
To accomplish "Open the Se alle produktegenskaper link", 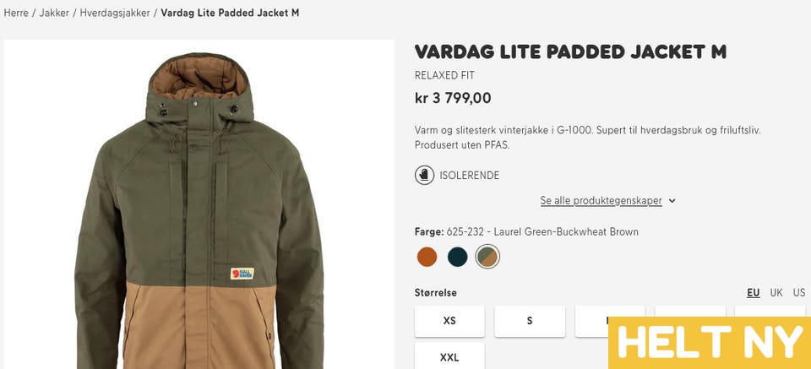I will coord(601,201).
